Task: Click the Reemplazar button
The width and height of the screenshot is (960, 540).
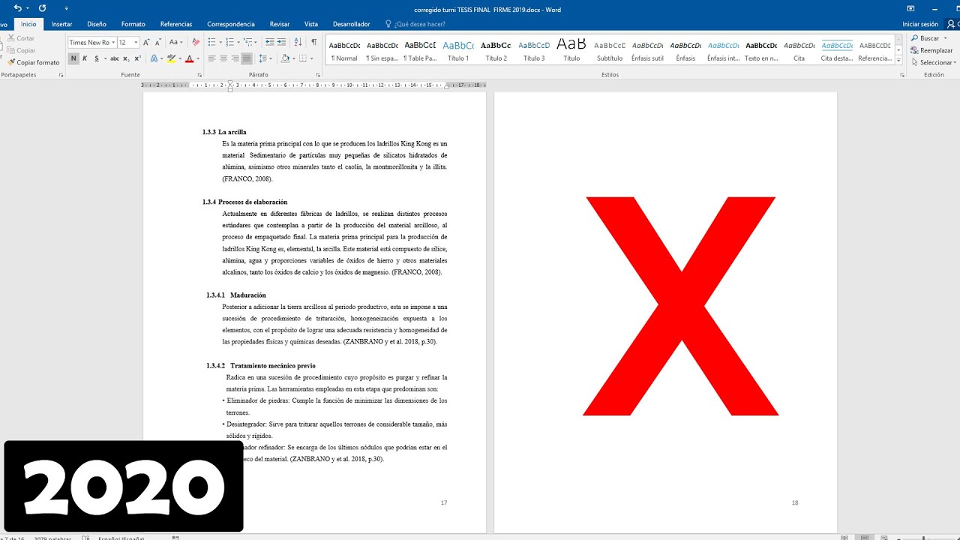Action: (931, 50)
